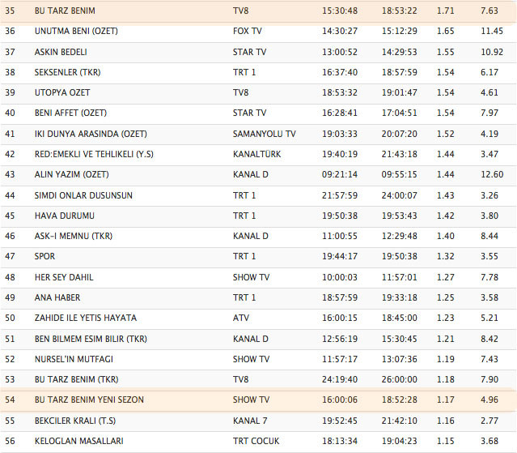Select end time 11:57:01
This screenshot has width=517, height=453.
[x=400, y=277]
